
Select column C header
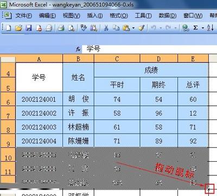tap(117, 59)
